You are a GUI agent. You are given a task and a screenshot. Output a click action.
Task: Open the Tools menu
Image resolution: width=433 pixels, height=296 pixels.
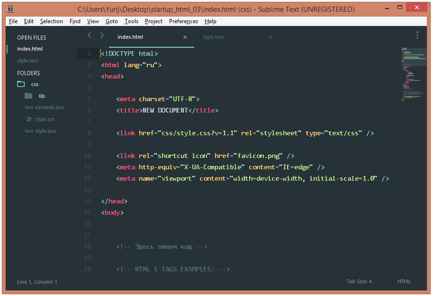point(131,21)
